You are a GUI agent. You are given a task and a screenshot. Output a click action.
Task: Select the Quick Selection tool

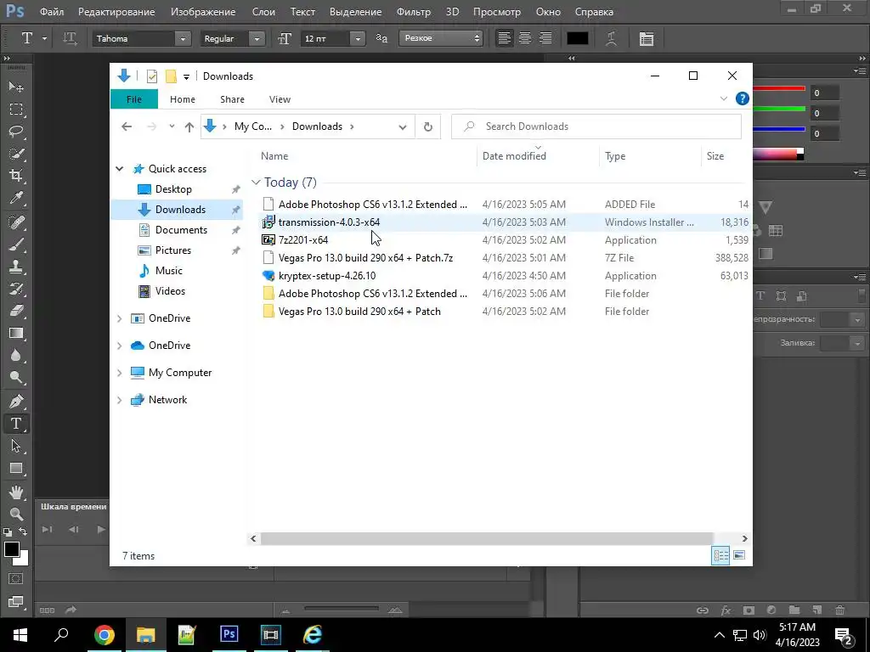pyautogui.click(x=16, y=154)
